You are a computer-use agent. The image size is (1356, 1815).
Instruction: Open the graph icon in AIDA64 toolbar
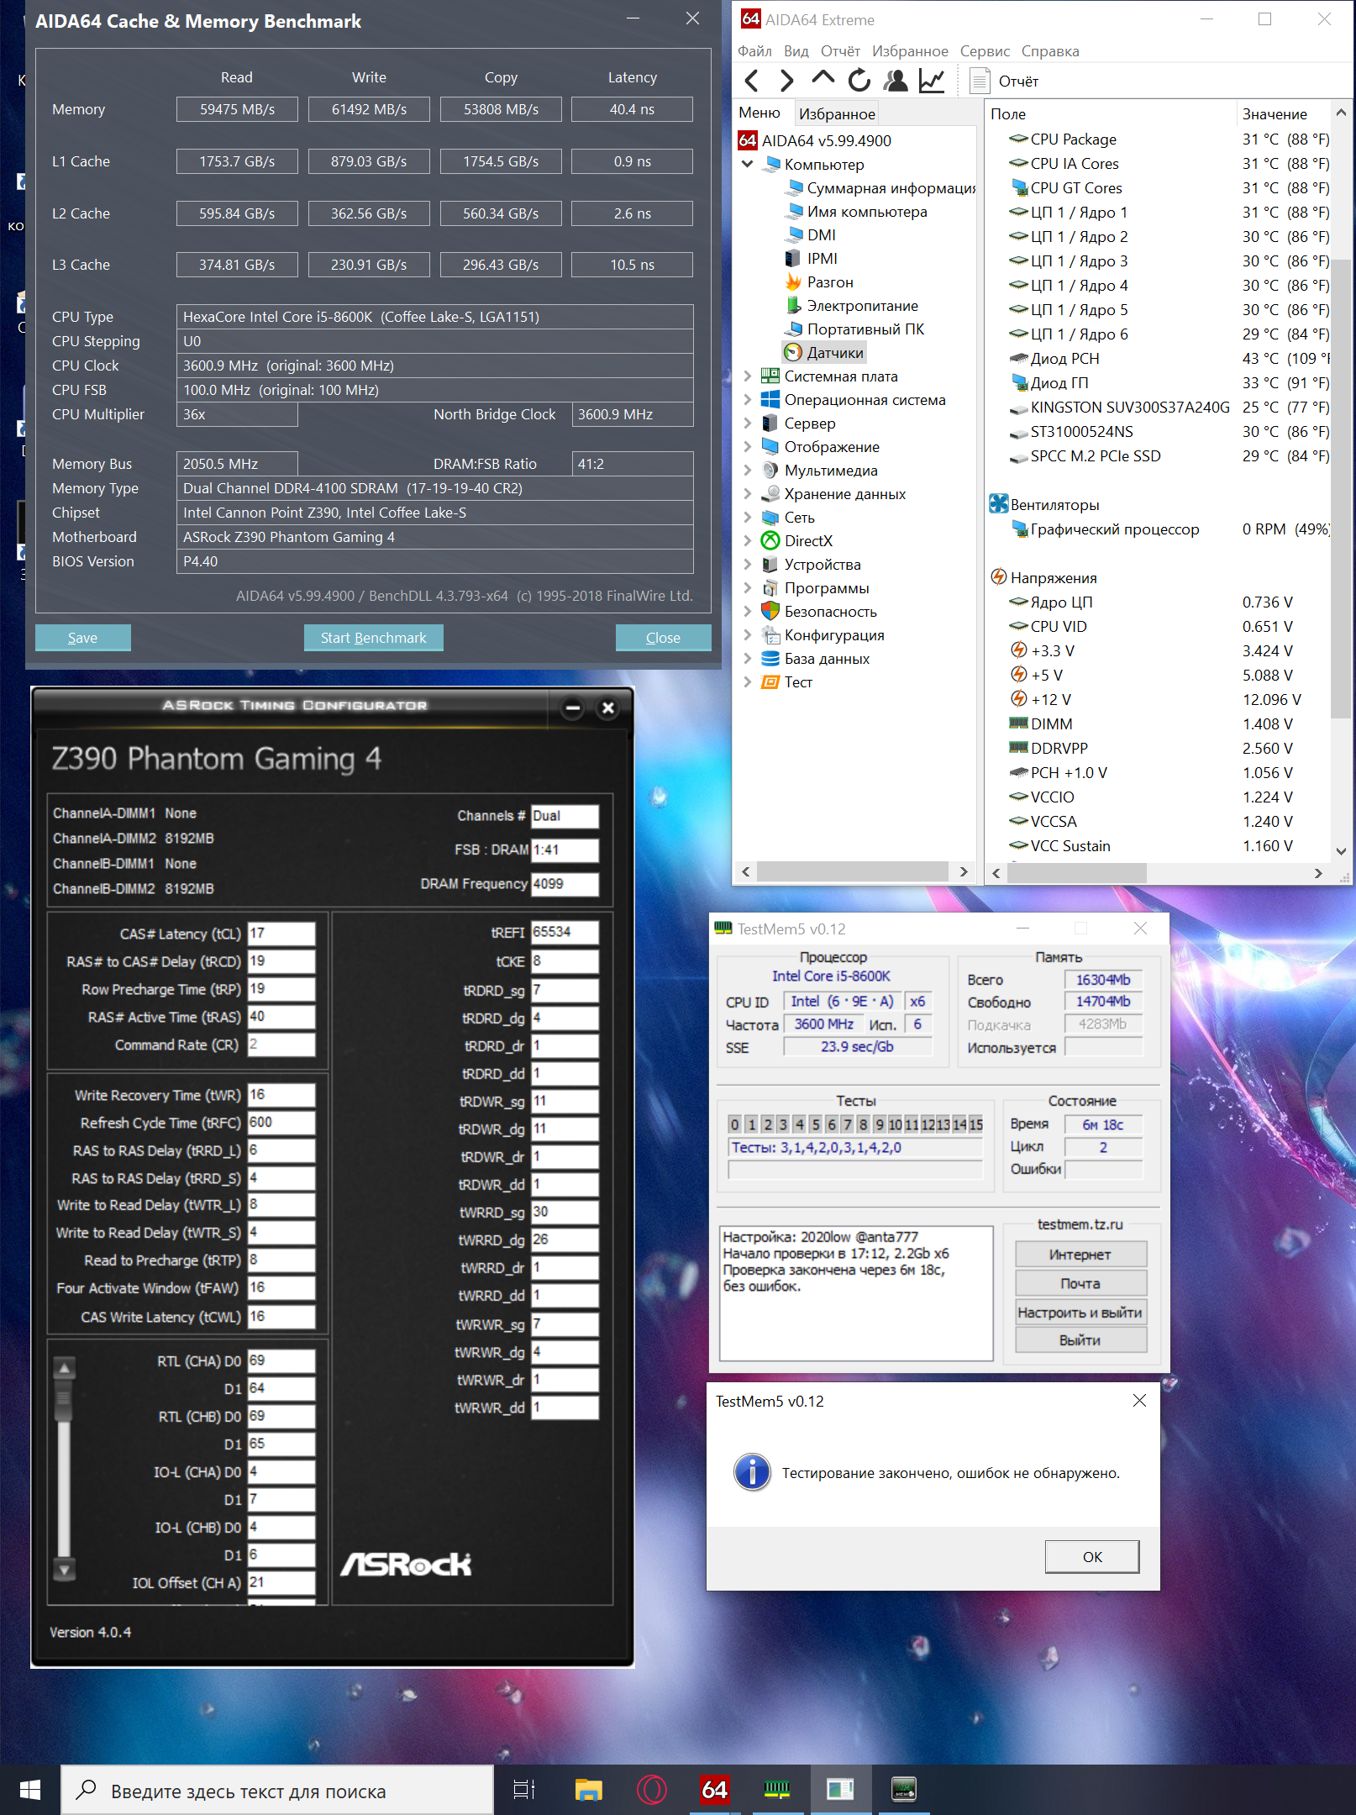pyautogui.click(x=932, y=81)
